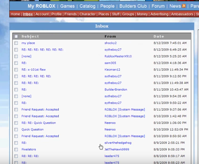Image resolution: width=199 pixels, height=164 pixels.
Task: Tick checkbox for 'RE: x-101st flaw' row
Action: tap(16, 70)
